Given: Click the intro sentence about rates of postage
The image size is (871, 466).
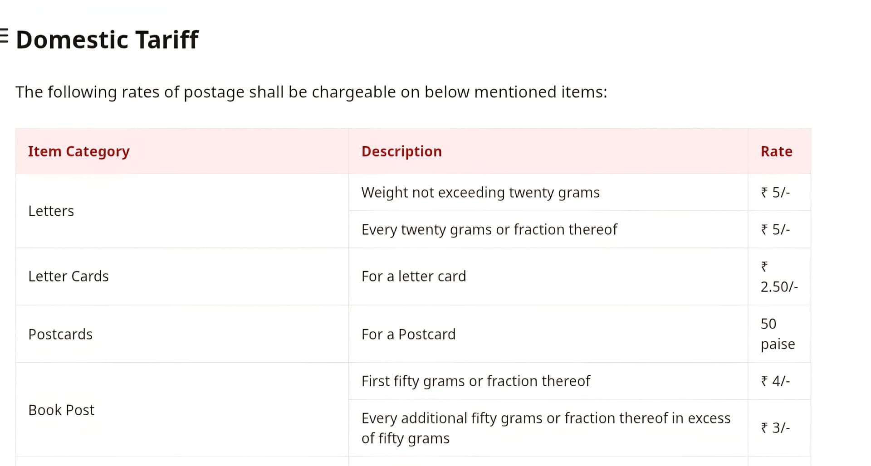Looking at the screenshot, I should 311,92.
